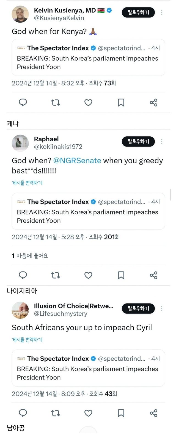Bookmark Kelvin Kusienya's tweet
Viewport: 176px width, 435px height.
coord(121,102)
